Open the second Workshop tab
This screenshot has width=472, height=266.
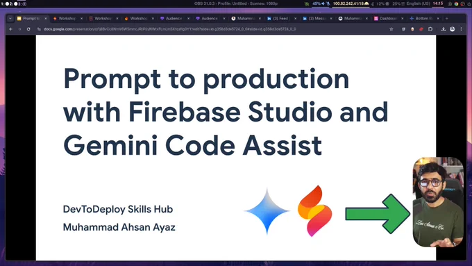click(103, 19)
